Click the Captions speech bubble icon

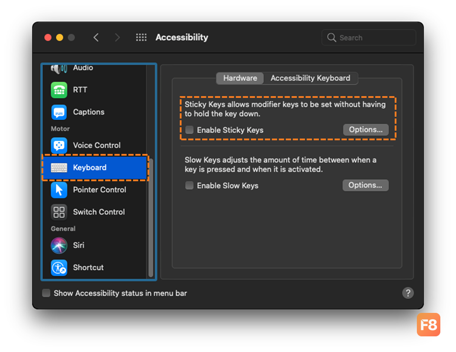(x=59, y=112)
